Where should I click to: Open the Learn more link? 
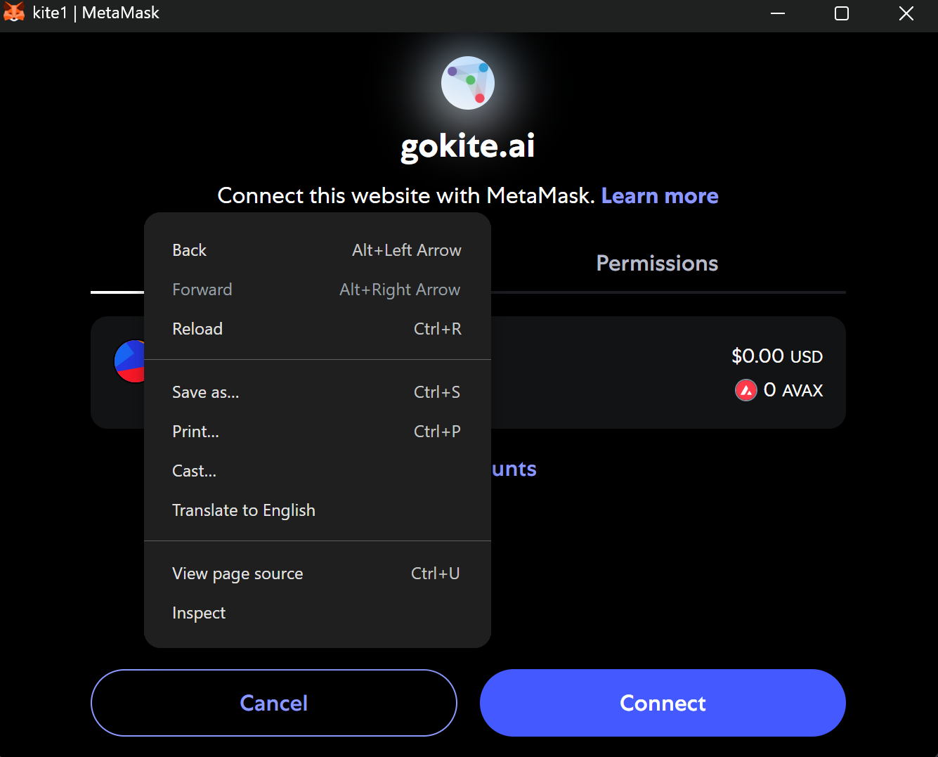tap(660, 196)
